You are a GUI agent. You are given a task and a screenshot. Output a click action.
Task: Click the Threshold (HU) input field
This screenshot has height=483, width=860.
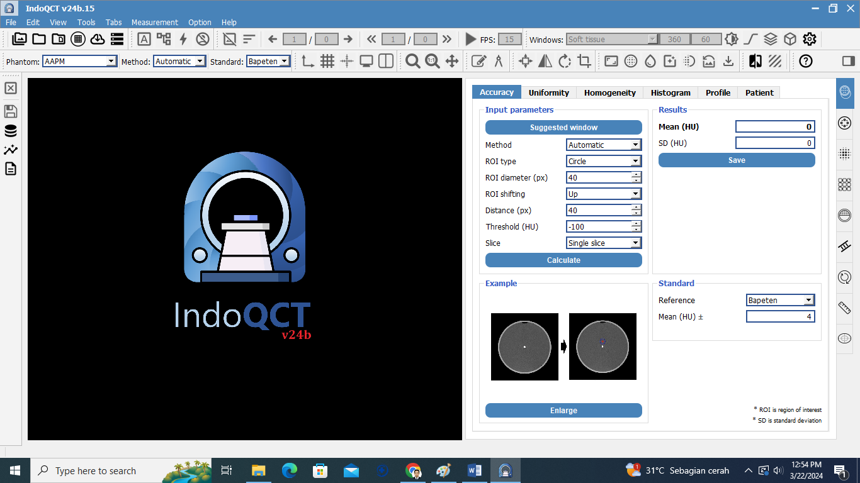(599, 226)
